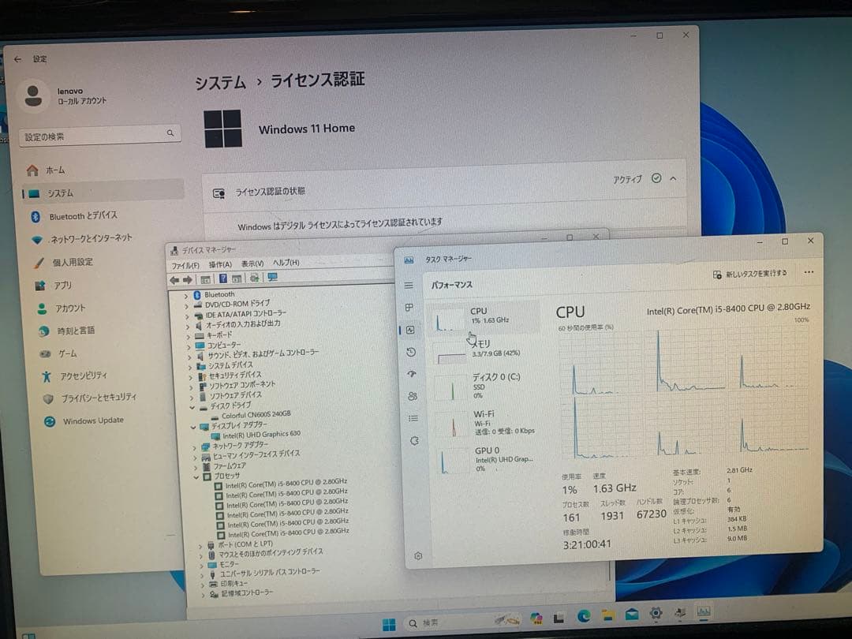Expand the Bluetooth node in Device Manager
The height and width of the screenshot is (639, 852).
click(185, 293)
